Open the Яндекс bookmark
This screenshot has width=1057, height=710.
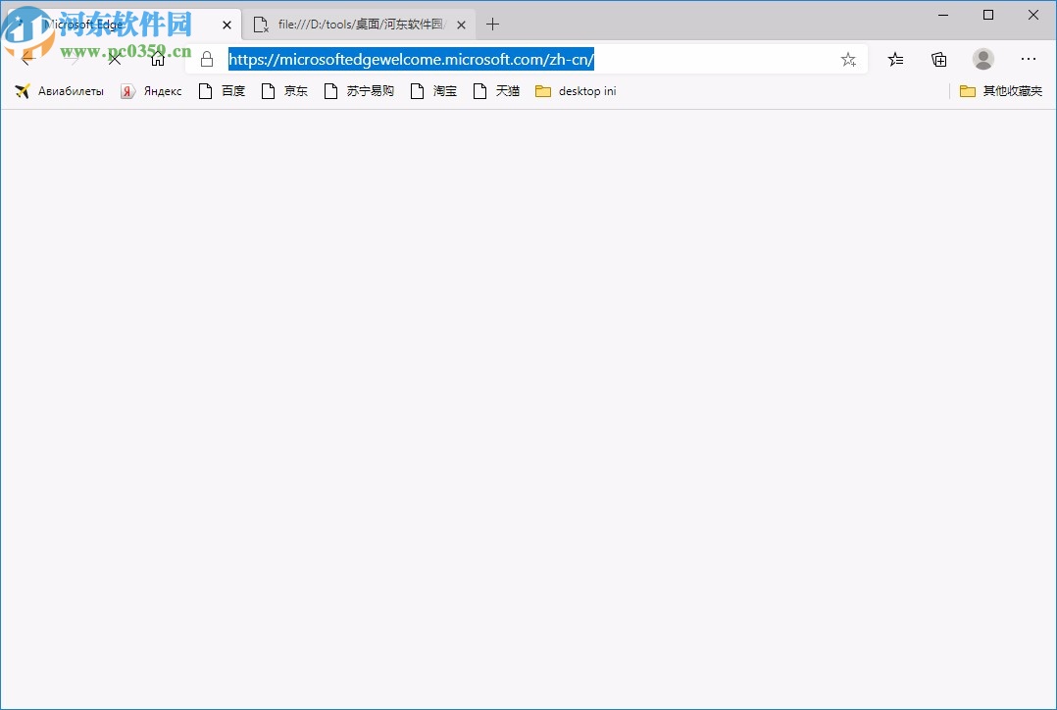(151, 91)
